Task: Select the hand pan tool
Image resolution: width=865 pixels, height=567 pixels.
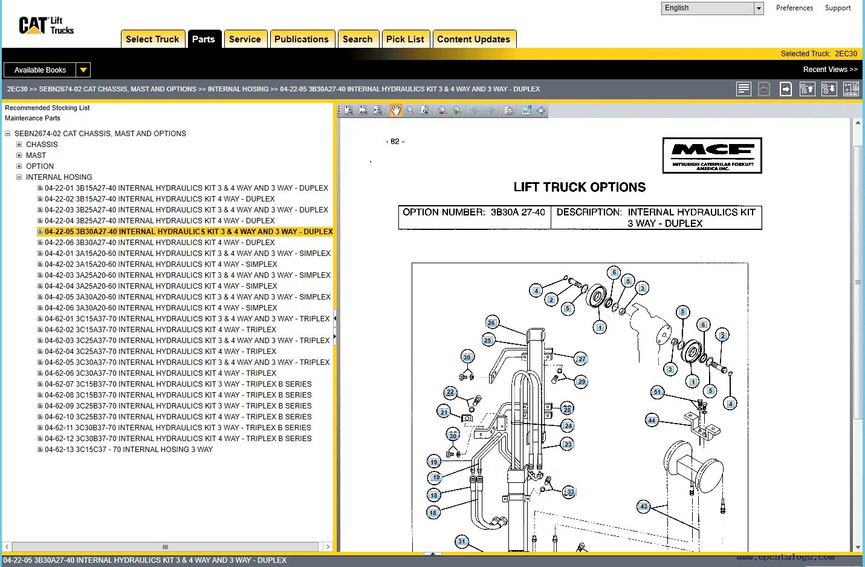Action: click(x=395, y=110)
